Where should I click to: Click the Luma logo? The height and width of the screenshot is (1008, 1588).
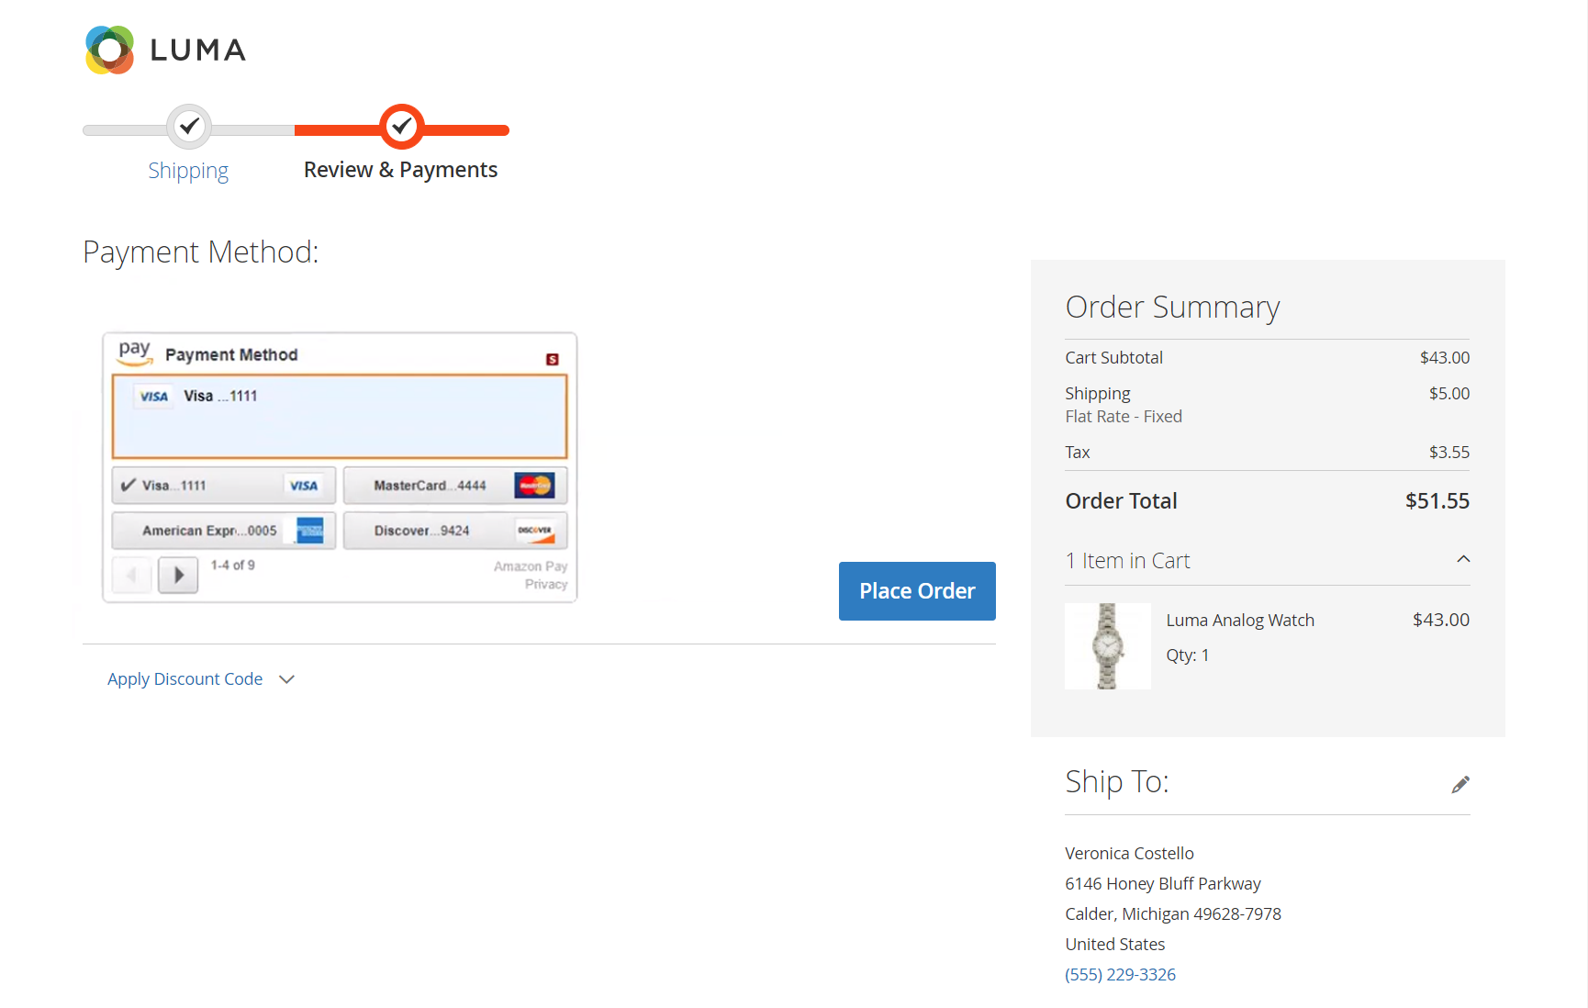coord(165,50)
